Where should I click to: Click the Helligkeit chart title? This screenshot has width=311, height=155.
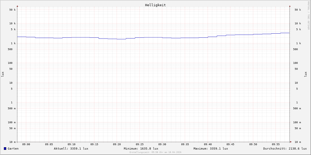point(155,5)
